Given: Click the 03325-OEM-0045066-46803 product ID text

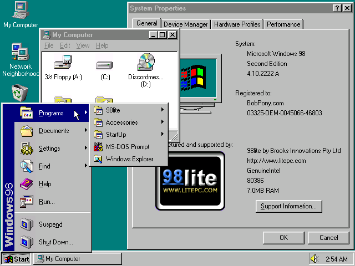Looking at the screenshot, I should point(285,113).
